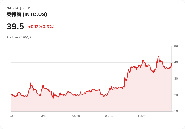Click the 50 y-axis price label
The image size is (185, 129).
(176, 46)
